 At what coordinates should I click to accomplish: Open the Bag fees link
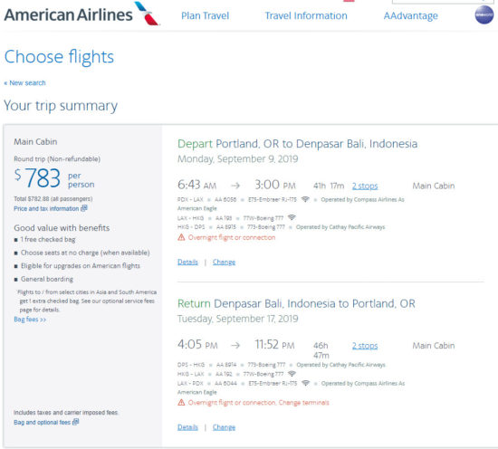(x=30, y=320)
